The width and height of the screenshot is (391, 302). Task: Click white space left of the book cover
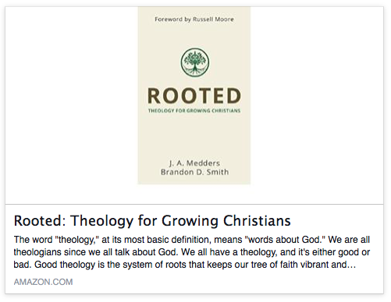pyautogui.click(x=72, y=105)
